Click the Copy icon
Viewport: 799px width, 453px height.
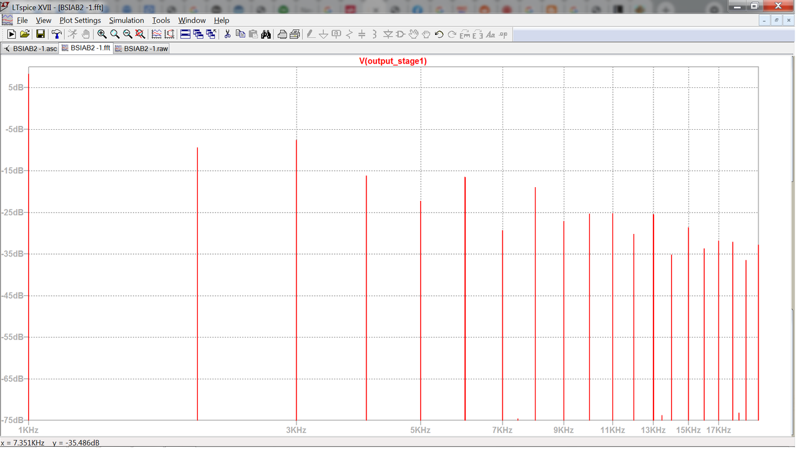(x=240, y=34)
